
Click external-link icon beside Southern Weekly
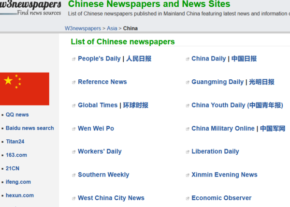point(73,175)
